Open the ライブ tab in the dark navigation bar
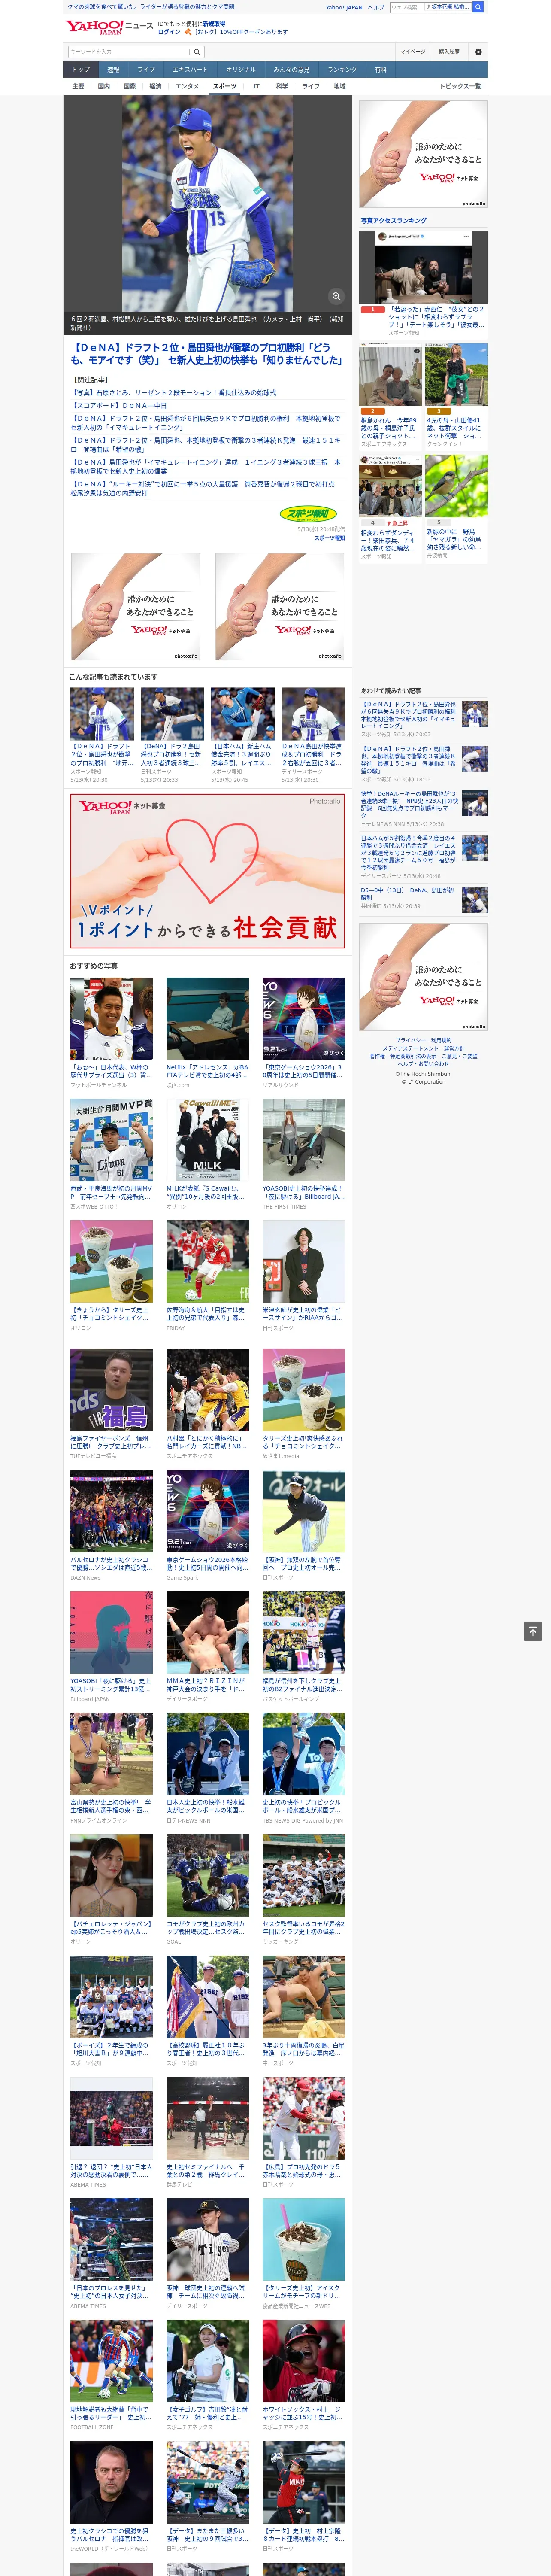The width and height of the screenshot is (551, 2576). coord(146,70)
